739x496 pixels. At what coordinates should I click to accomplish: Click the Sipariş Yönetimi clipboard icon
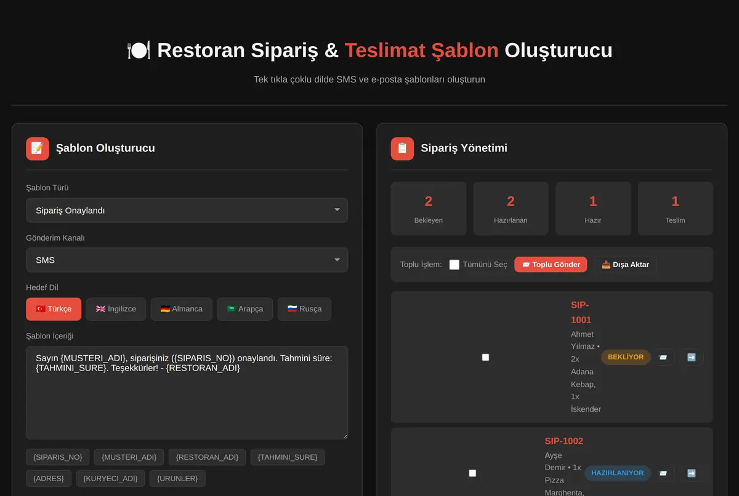402,148
